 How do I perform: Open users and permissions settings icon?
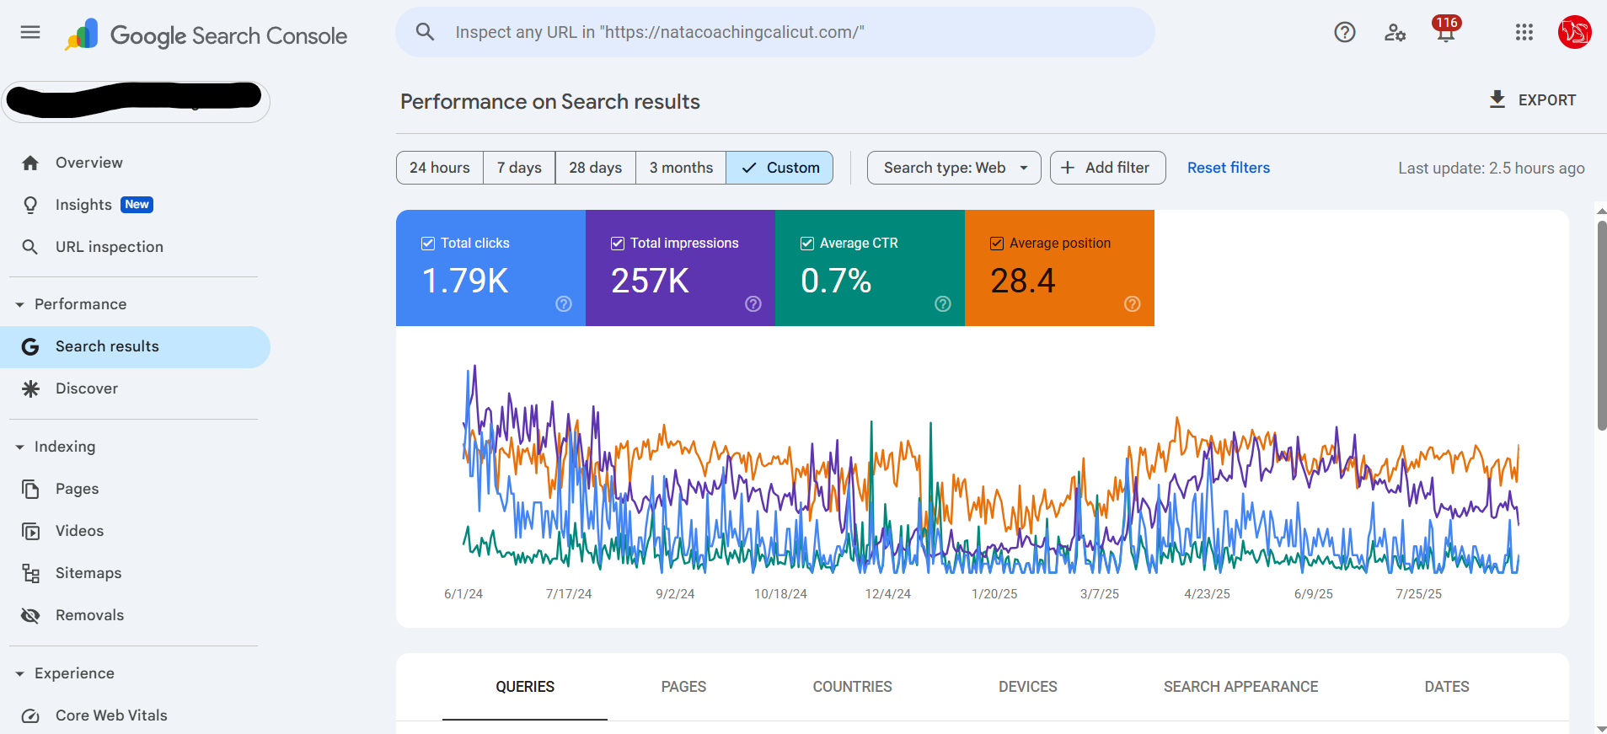click(x=1395, y=33)
